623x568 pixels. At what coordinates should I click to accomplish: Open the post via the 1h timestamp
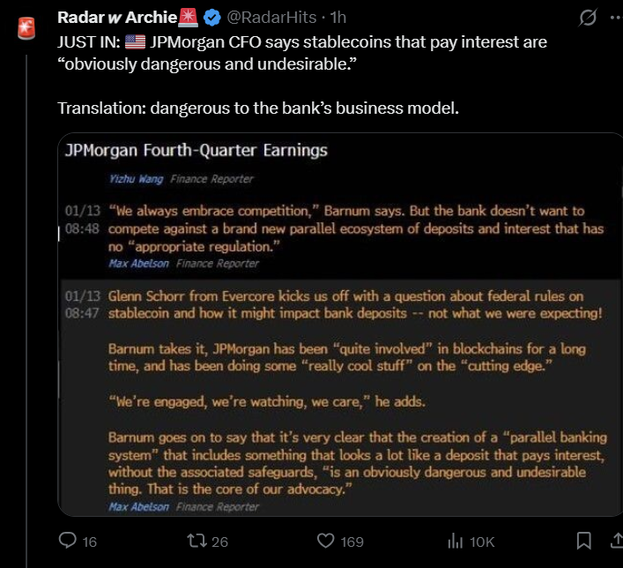point(338,17)
